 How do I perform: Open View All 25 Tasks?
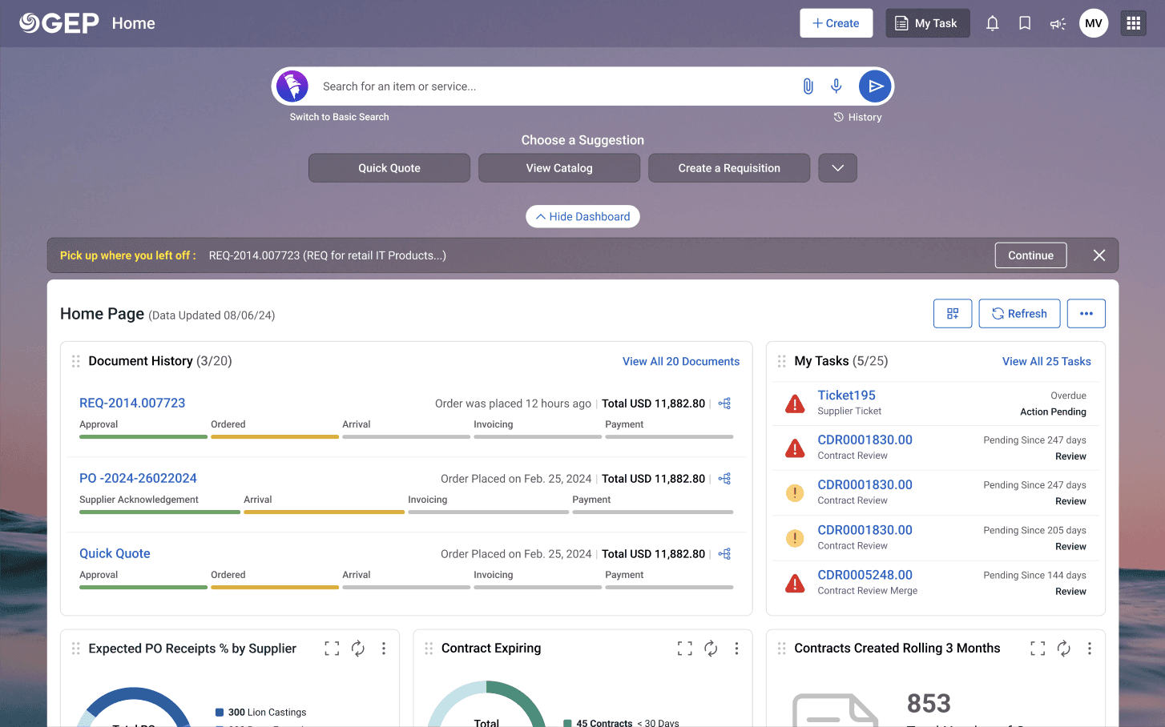(x=1046, y=362)
